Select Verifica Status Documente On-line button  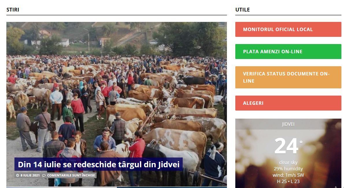288,77
